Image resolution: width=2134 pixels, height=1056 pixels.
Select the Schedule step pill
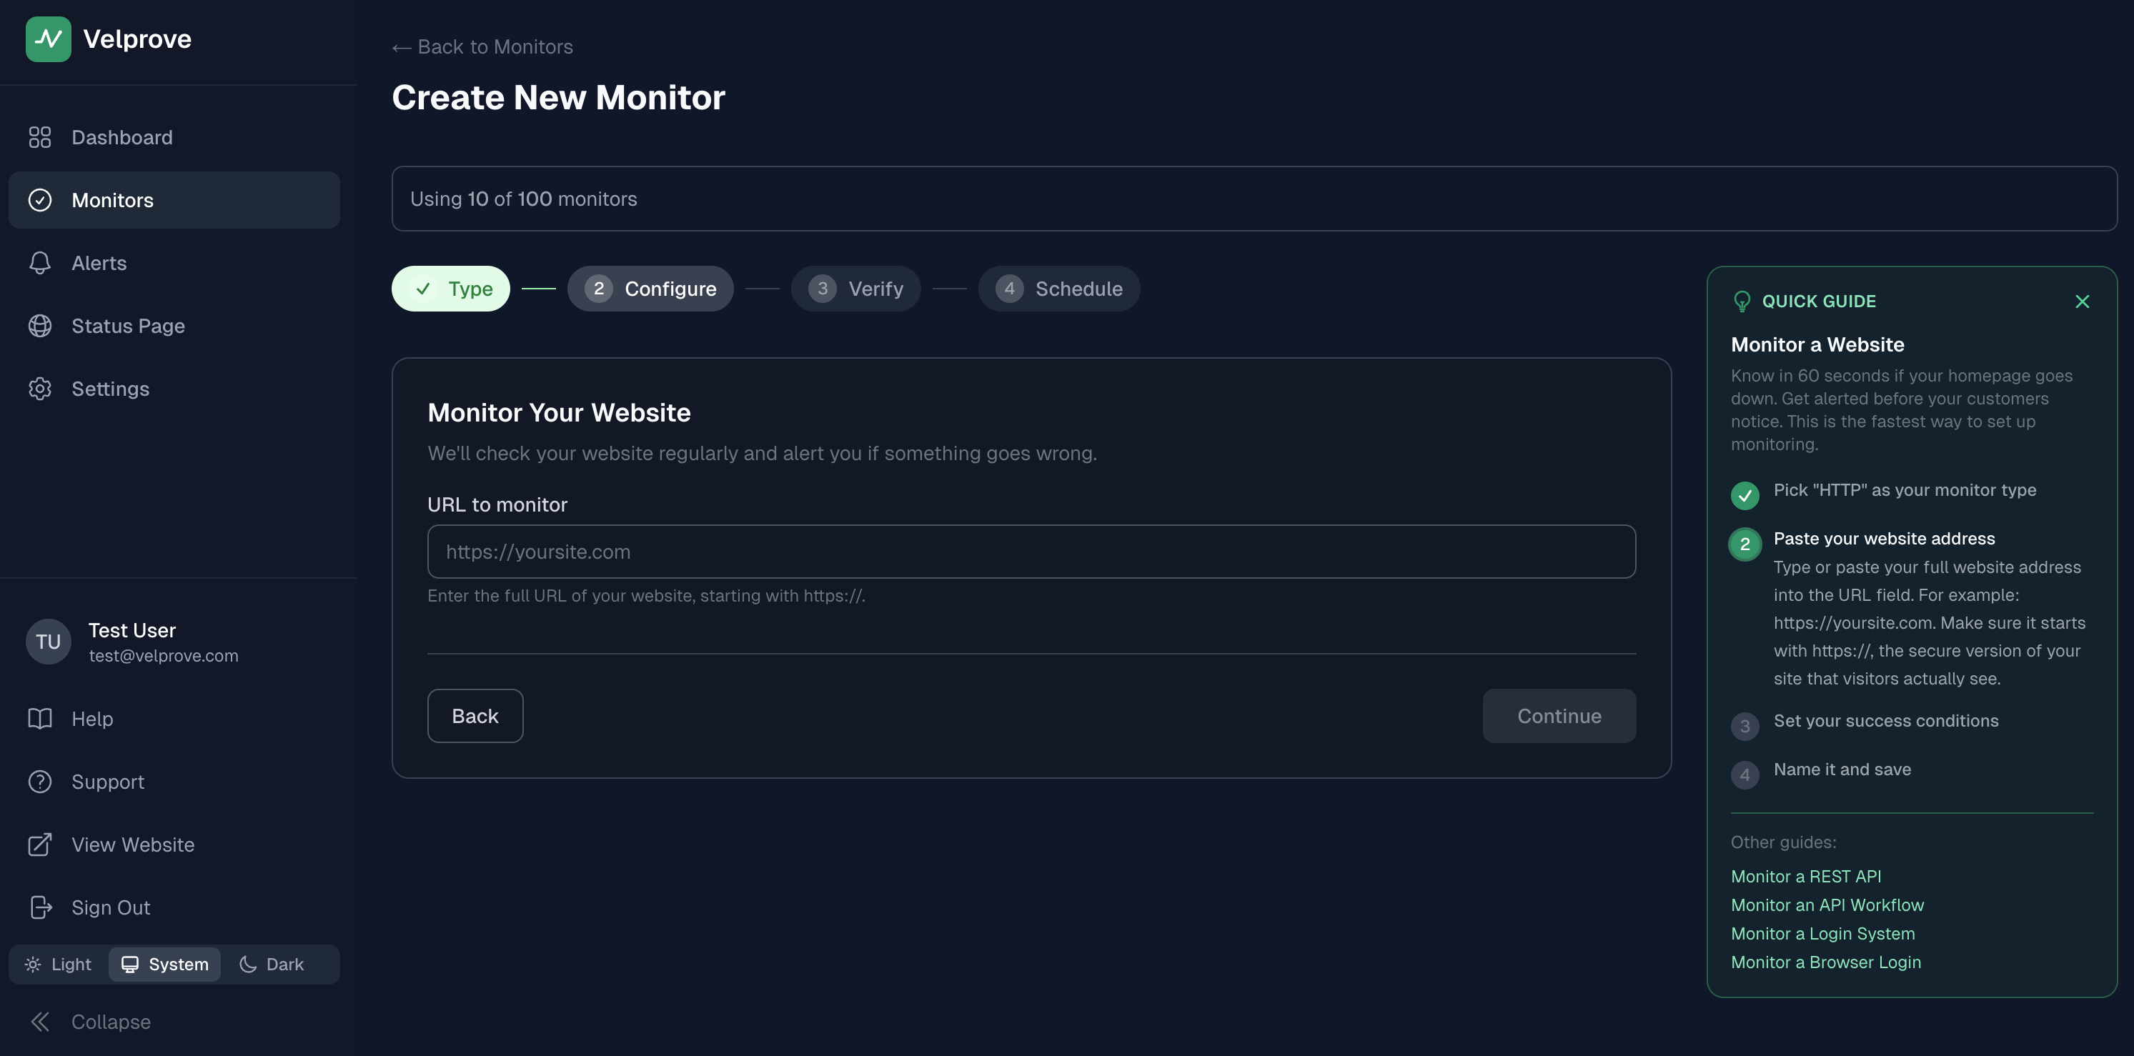1058,289
